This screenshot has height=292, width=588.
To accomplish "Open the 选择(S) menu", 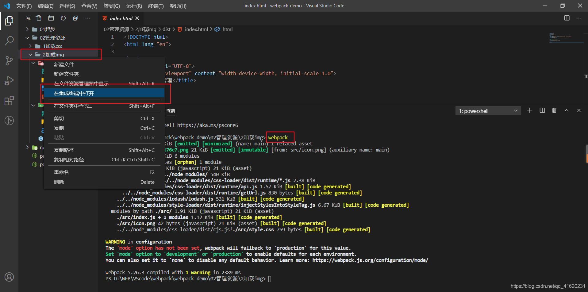I will pyautogui.click(x=67, y=6).
